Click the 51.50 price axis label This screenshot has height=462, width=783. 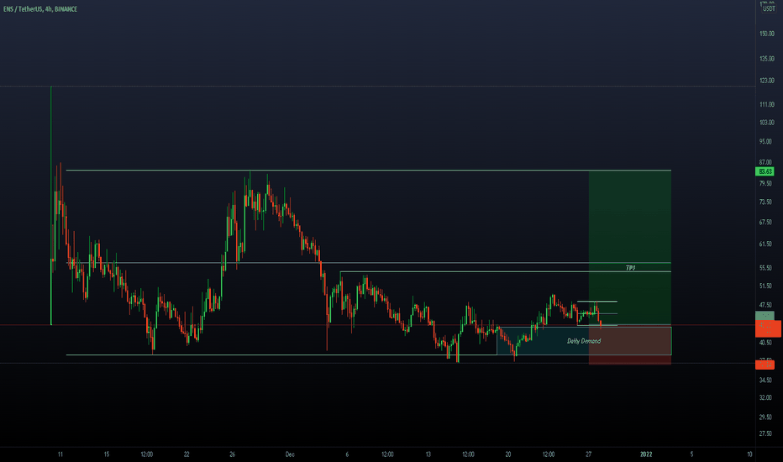(765, 286)
